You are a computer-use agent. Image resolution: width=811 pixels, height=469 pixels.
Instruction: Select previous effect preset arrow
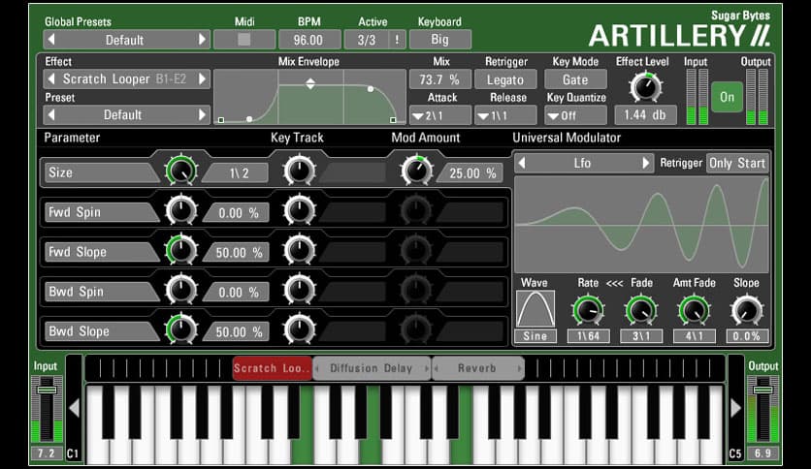pos(50,114)
